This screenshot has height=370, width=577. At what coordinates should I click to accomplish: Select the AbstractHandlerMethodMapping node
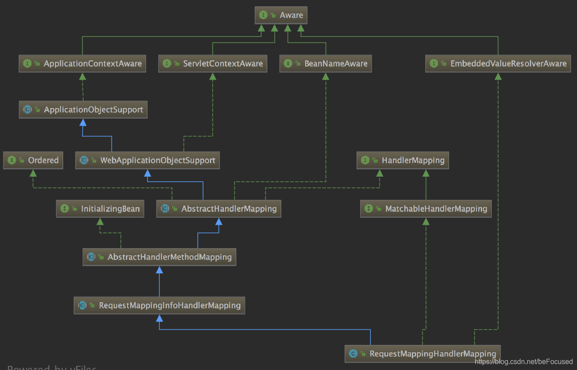click(159, 257)
